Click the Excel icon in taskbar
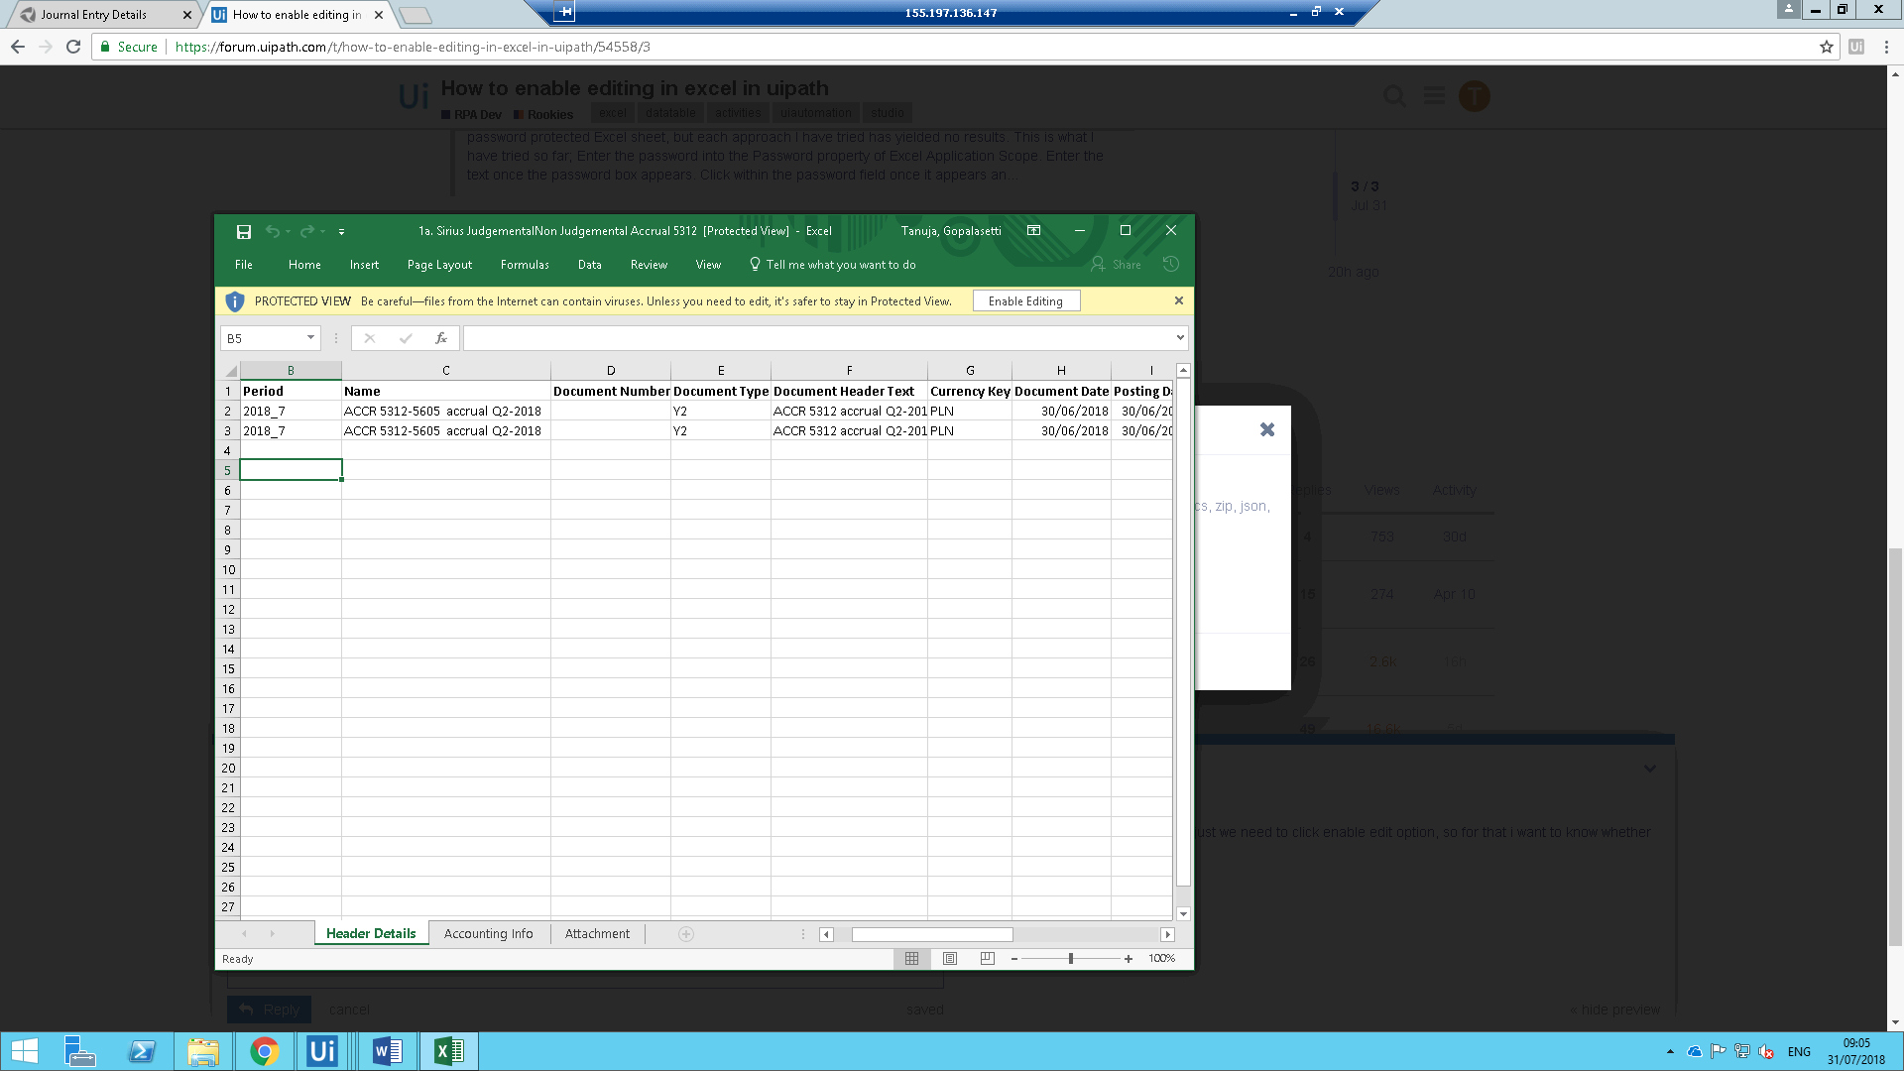The height and width of the screenshot is (1071, 1904). (x=448, y=1051)
